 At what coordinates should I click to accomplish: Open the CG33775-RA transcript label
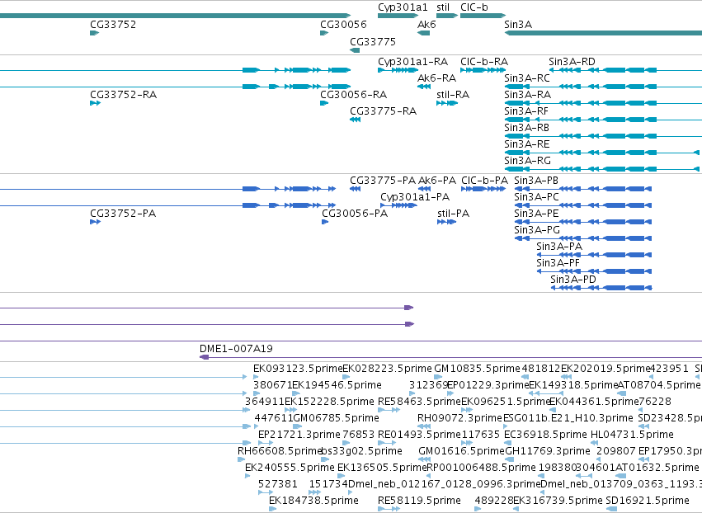(383, 111)
